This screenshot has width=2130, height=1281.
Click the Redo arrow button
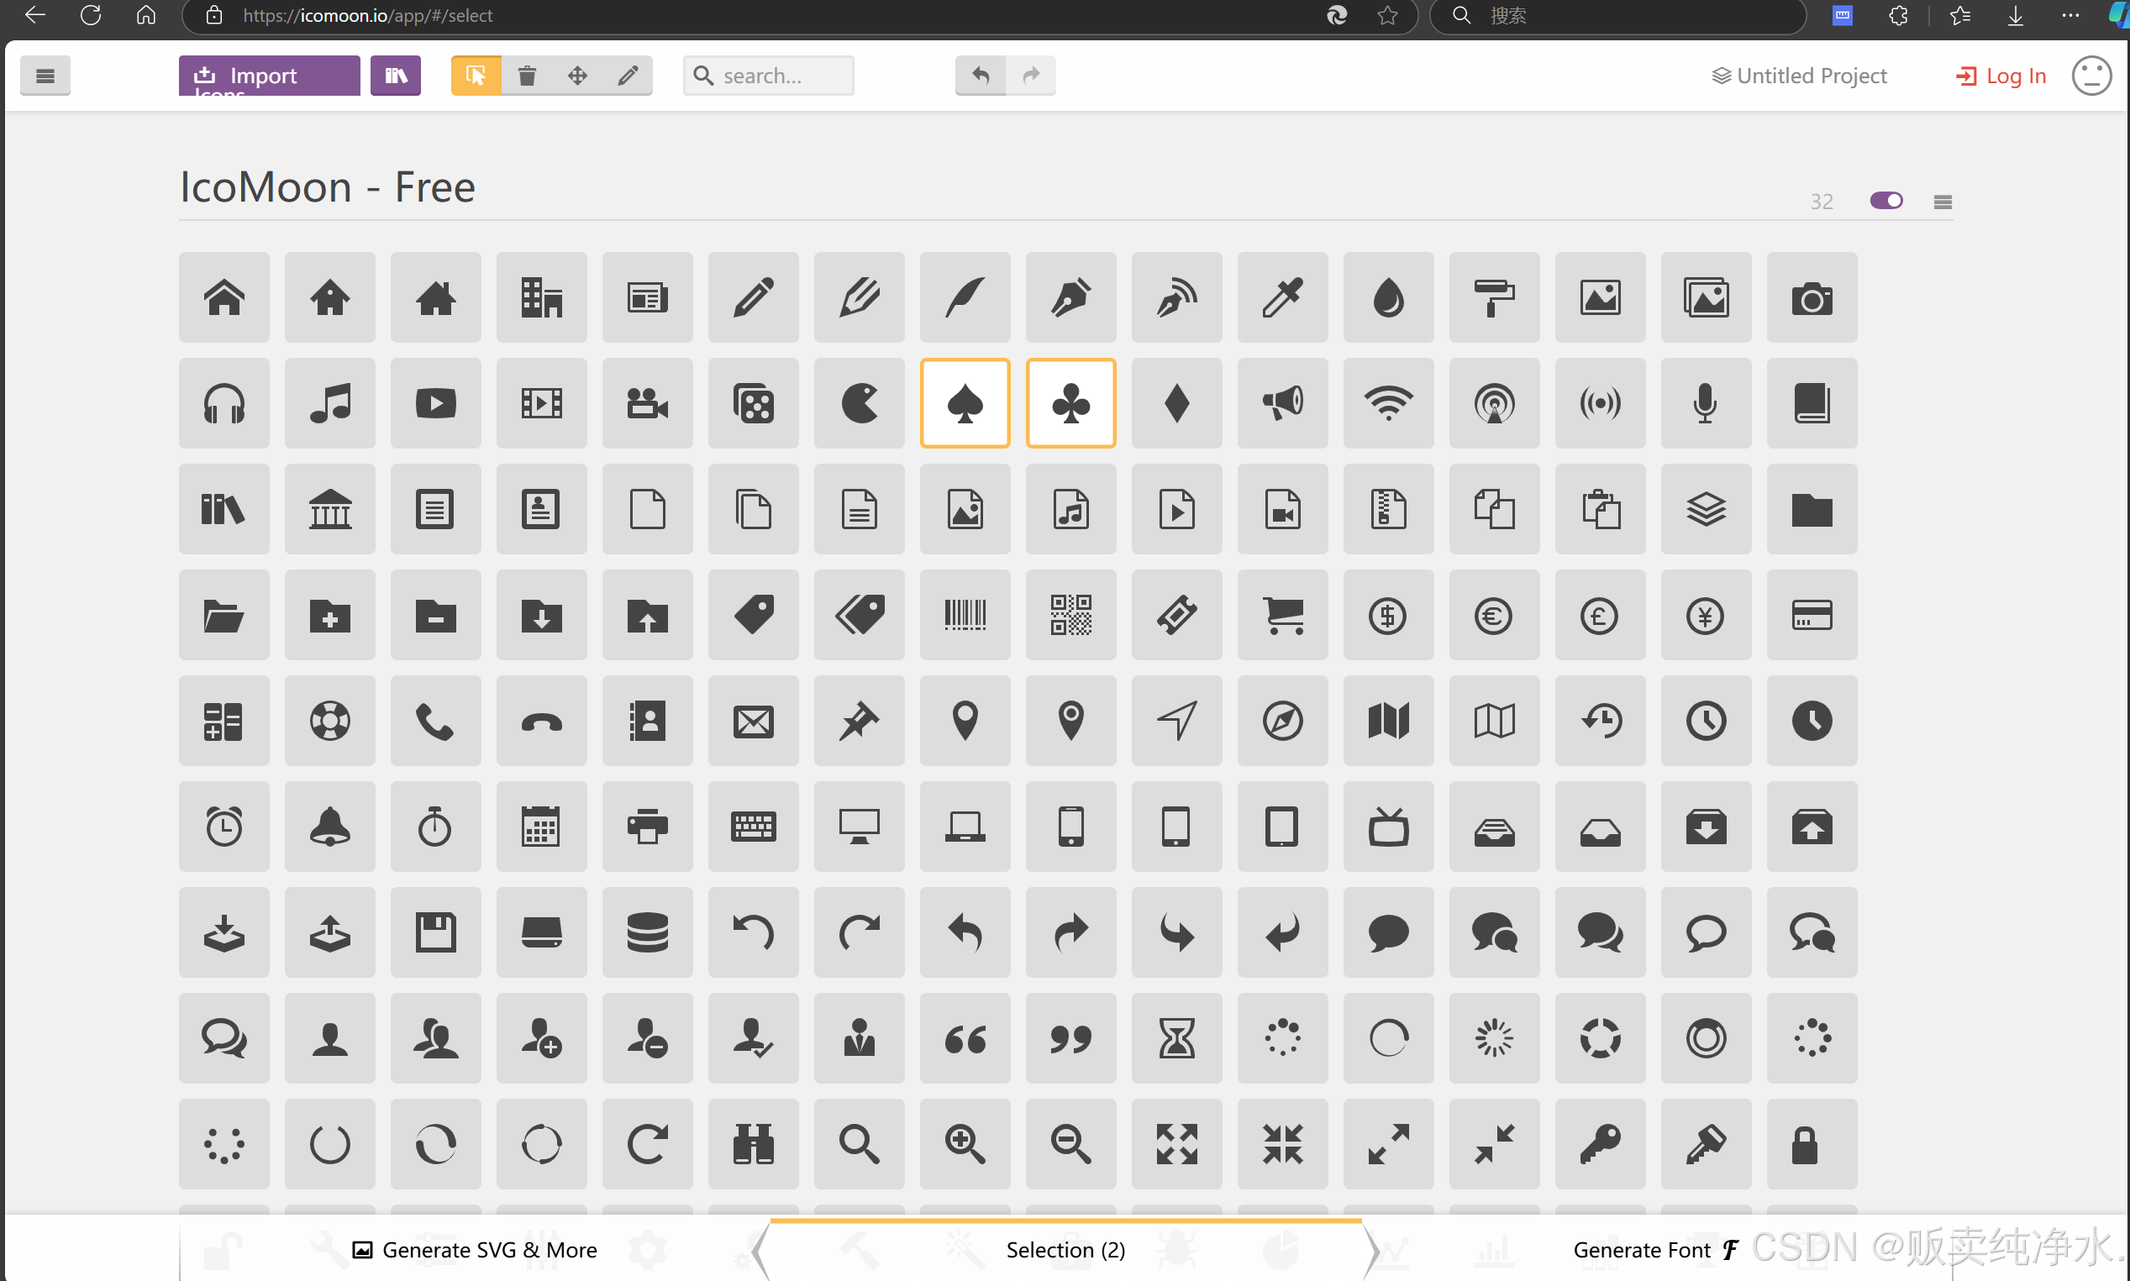coord(1031,76)
